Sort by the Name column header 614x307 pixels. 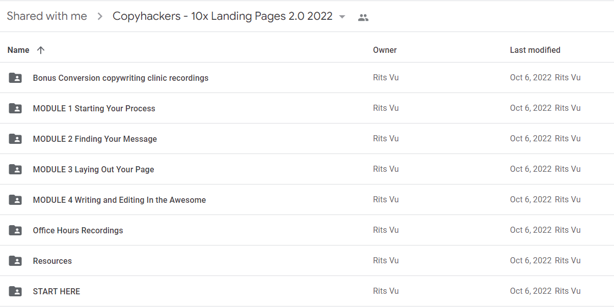pyautogui.click(x=18, y=50)
